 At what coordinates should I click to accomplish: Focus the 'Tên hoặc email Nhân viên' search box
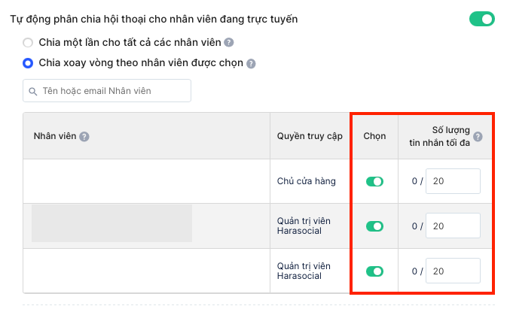(x=107, y=90)
